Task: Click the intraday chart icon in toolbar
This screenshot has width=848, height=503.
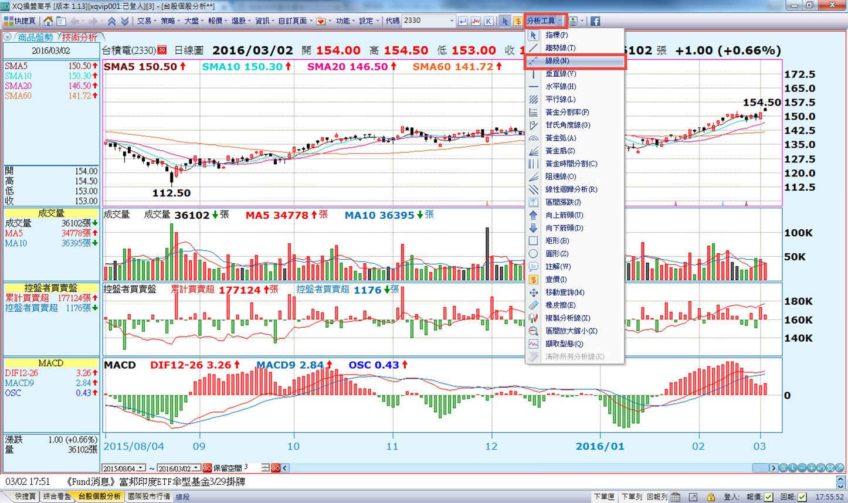Action: (476, 21)
